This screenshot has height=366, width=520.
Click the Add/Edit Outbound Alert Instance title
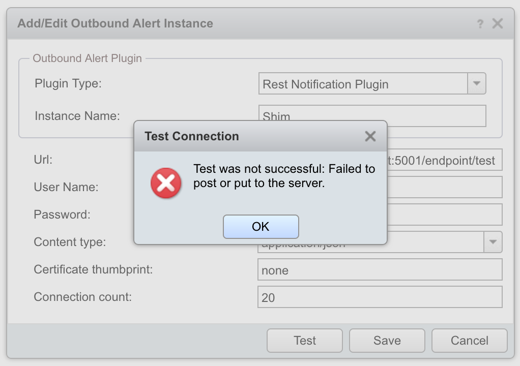coord(115,23)
